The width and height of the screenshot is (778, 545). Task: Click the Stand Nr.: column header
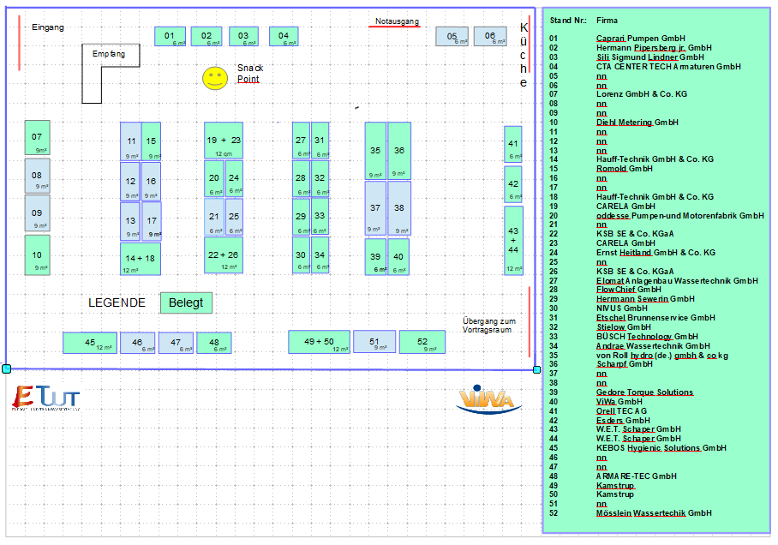pos(568,21)
